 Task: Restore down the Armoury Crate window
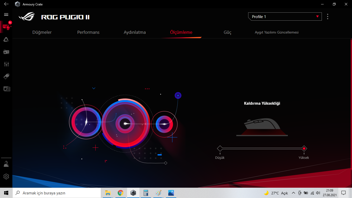tap(334, 4)
